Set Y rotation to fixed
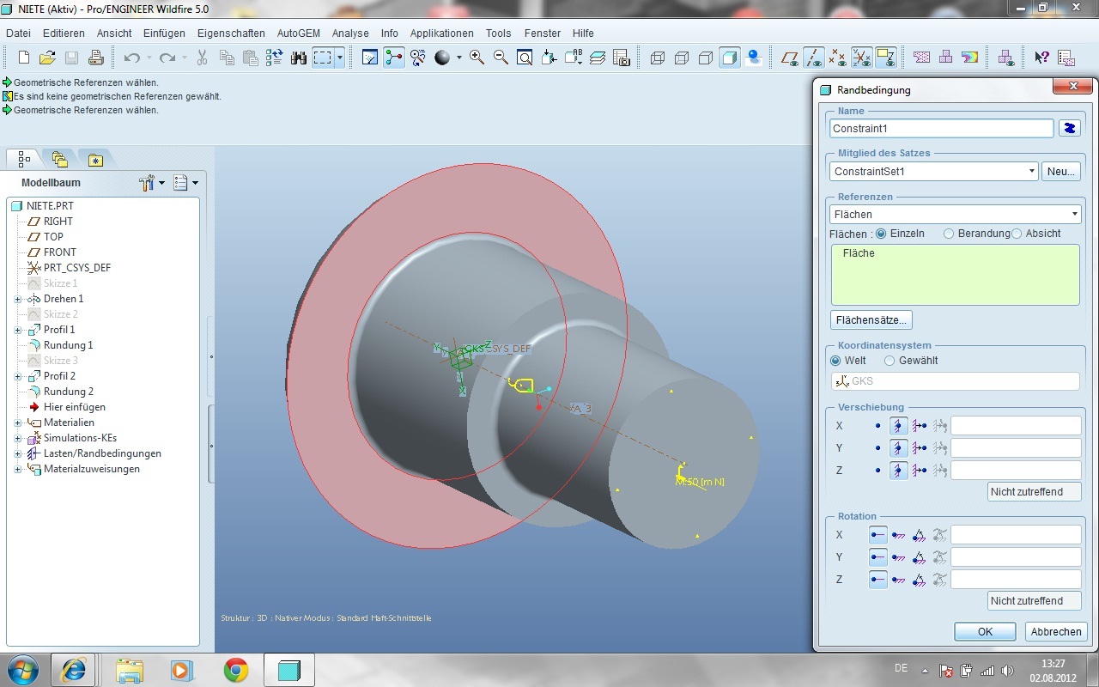Screen dimensions: 1099x687 click(x=899, y=556)
